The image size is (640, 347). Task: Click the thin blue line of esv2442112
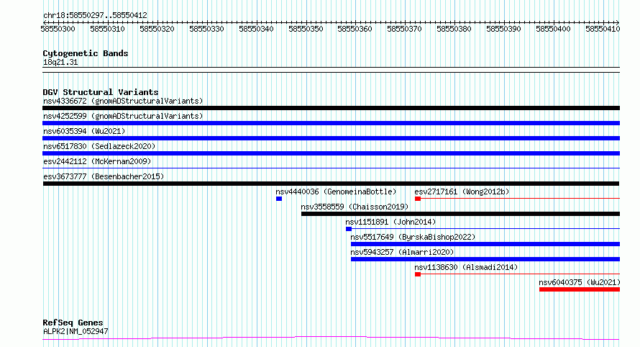331,168
